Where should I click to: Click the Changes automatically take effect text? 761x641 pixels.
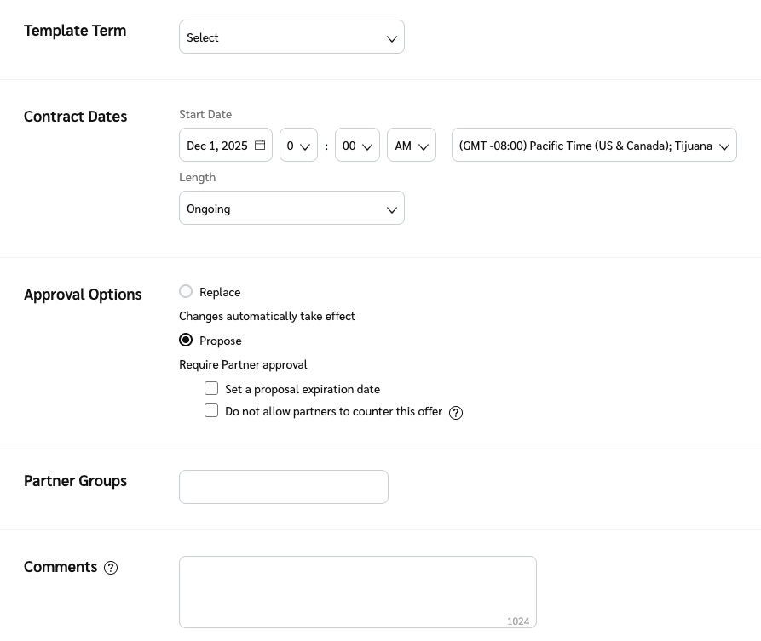pos(267,317)
